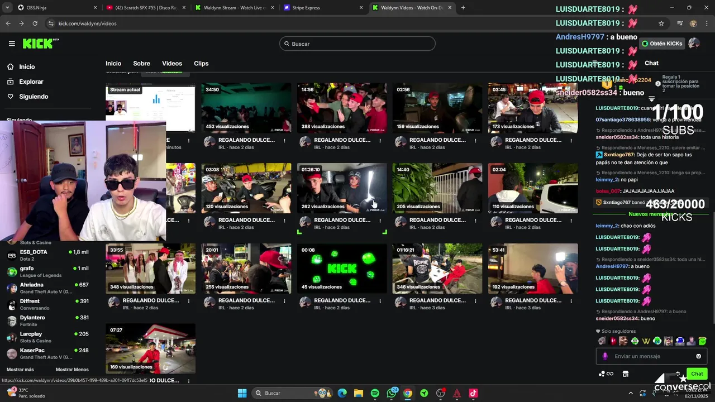
Task: Expand sidebar list with Mostrar más
Action: (20, 370)
